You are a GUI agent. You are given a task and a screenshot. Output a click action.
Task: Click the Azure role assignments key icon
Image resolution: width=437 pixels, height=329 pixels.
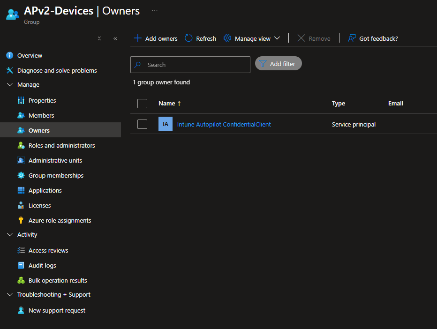click(21, 220)
